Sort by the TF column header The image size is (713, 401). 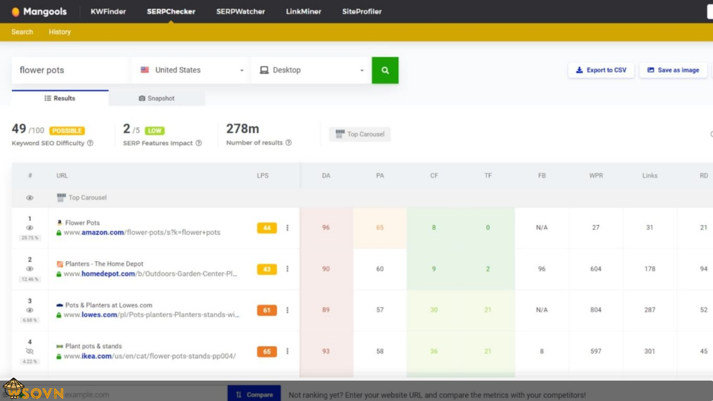488,175
